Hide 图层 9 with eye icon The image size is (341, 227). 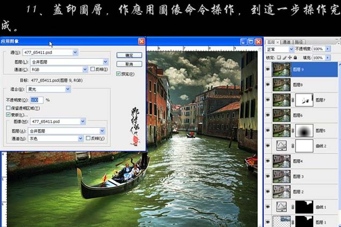(268, 69)
